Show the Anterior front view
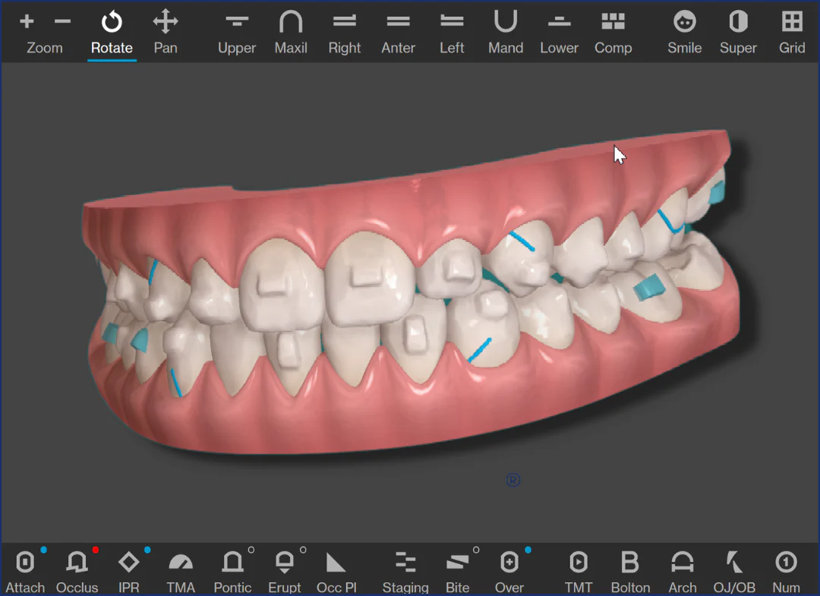 pyautogui.click(x=398, y=33)
